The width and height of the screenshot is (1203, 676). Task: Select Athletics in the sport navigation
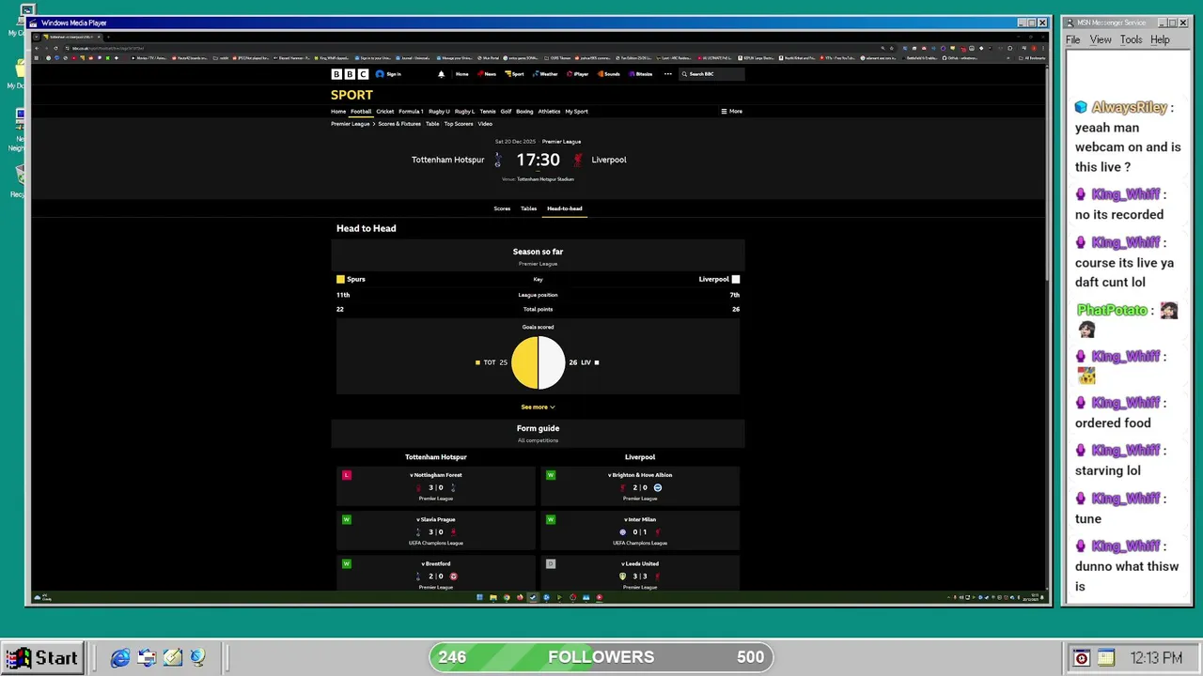[x=549, y=112]
